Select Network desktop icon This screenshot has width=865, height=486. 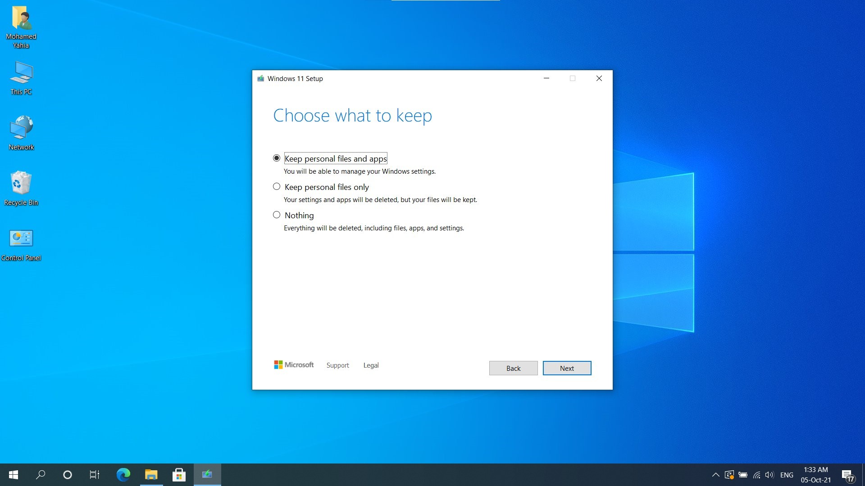tap(21, 133)
